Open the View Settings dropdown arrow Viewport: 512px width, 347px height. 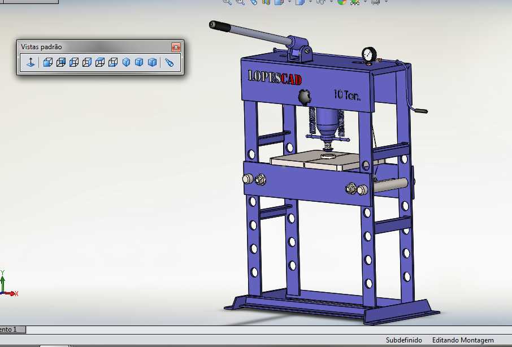pyautogui.click(x=387, y=2)
